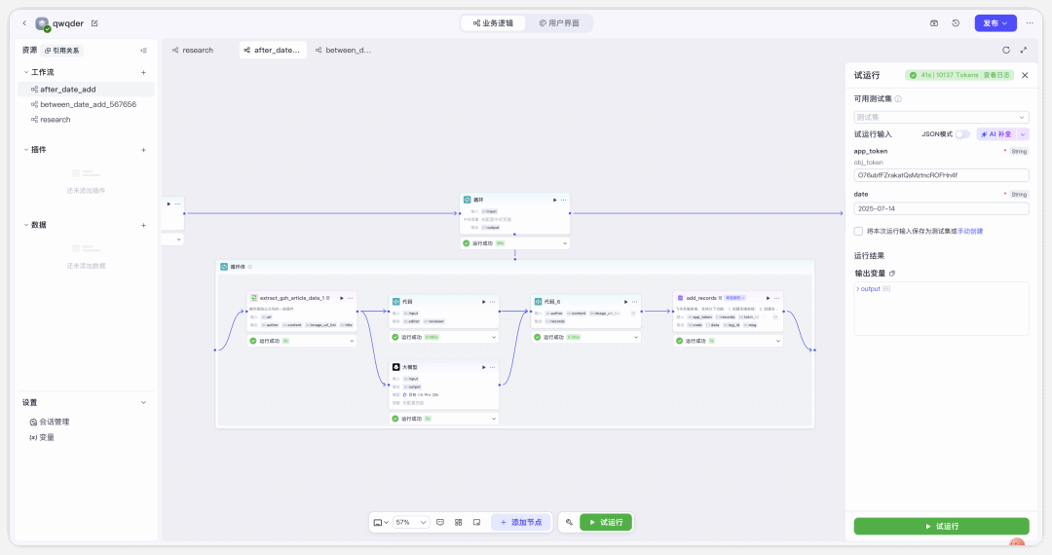Viewport: 1052px width, 555px height.
Task: Collapse the resources sidebar panel
Action: [143, 50]
